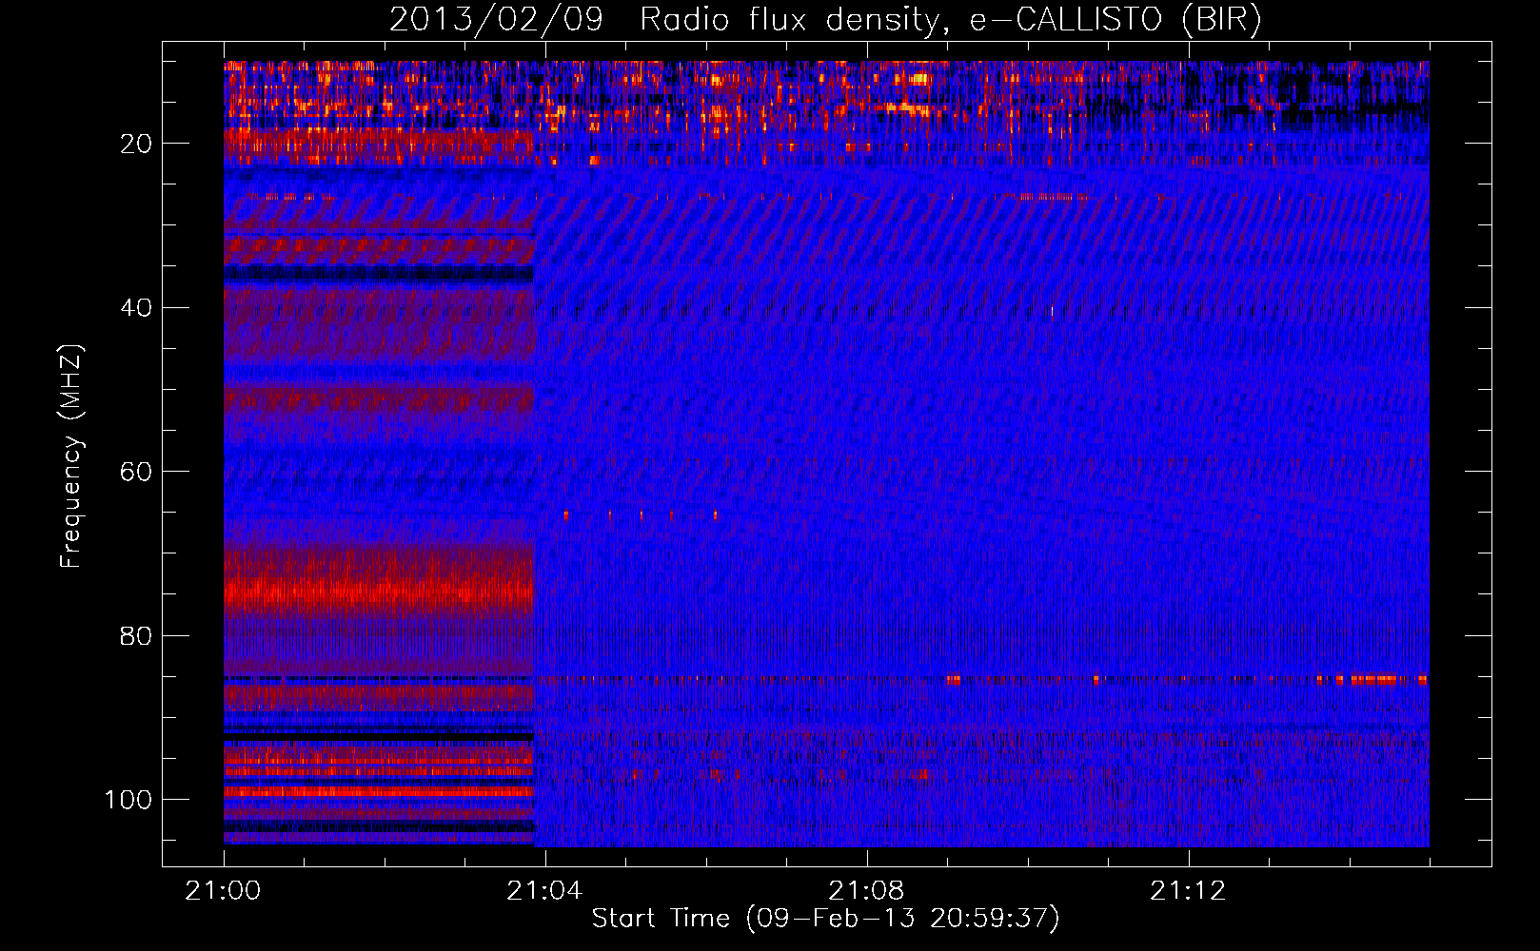Click the x-axis time label '21:12'
This screenshot has height=951, width=1540.
tap(1188, 891)
